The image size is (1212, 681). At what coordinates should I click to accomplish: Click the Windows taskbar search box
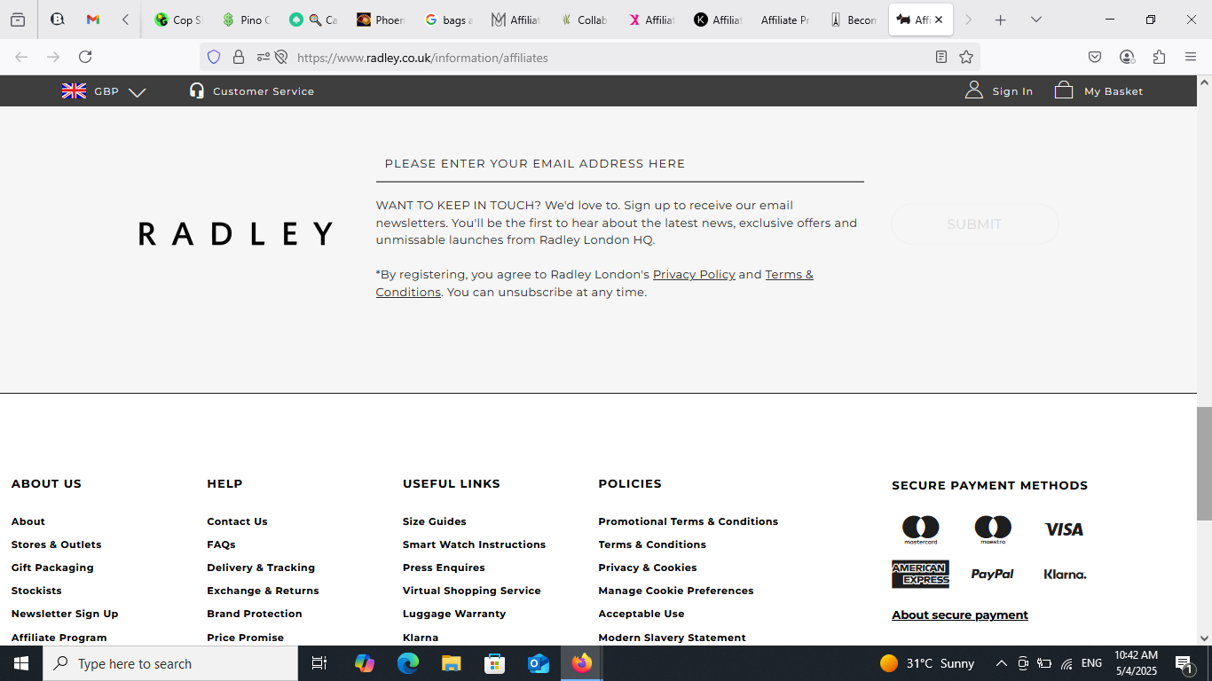click(x=170, y=663)
